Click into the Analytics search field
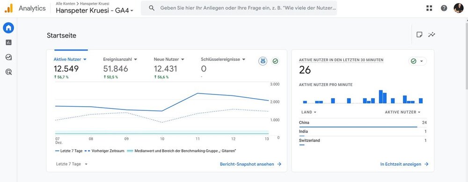468x182 pixels. [239, 8]
